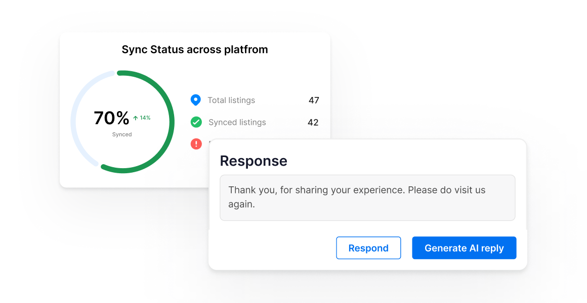Click the blue location pin icon

click(195, 100)
